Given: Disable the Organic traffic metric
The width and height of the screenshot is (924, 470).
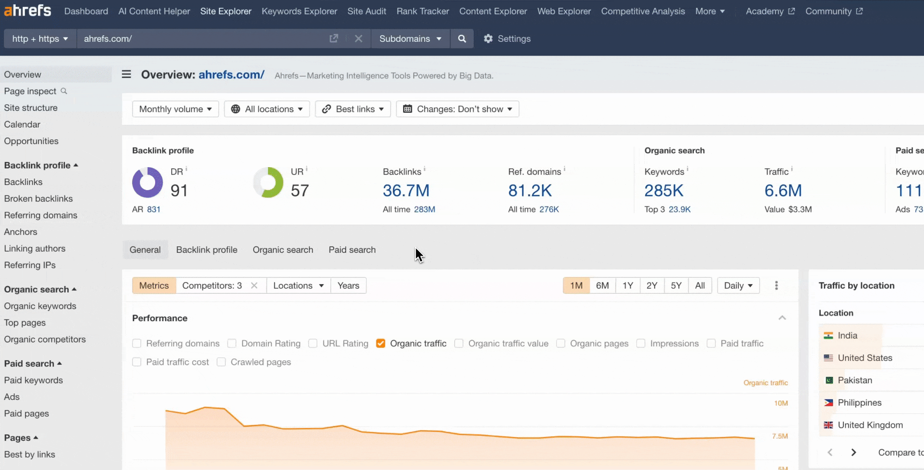Looking at the screenshot, I should (380, 343).
